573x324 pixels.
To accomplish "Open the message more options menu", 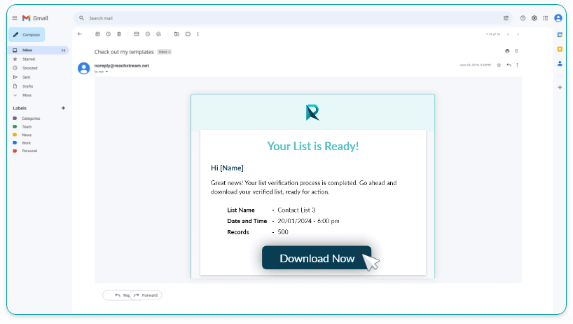I will click(x=517, y=65).
